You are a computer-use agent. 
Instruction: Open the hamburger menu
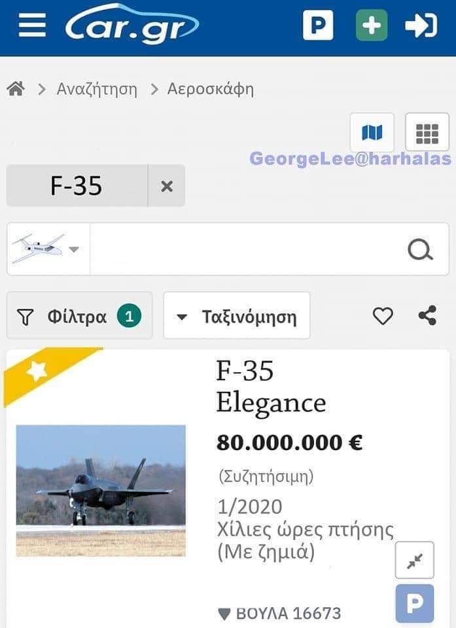[32, 26]
